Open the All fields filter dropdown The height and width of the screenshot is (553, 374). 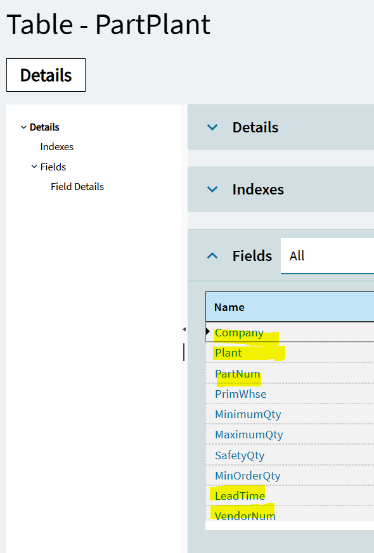tap(328, 256)
